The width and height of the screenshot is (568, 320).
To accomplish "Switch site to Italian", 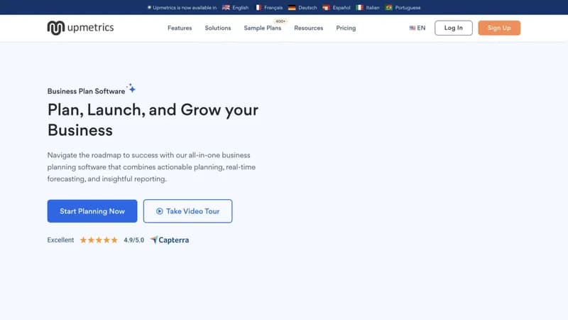I will click(373, 8).
